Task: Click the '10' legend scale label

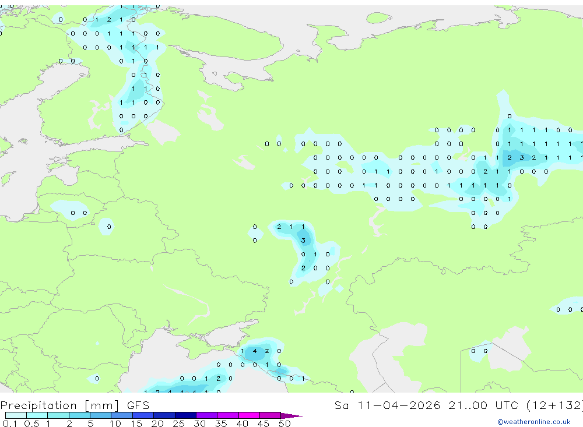Action: [115, 424]
